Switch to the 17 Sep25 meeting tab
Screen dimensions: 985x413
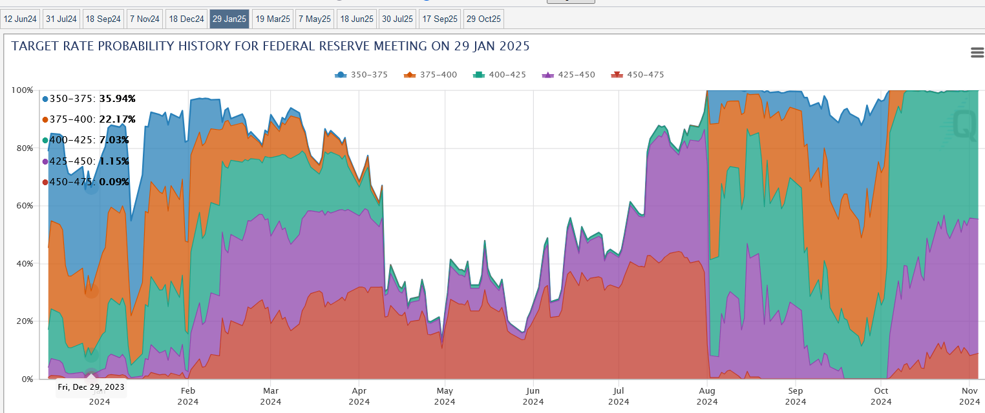[x=440, y=19]
